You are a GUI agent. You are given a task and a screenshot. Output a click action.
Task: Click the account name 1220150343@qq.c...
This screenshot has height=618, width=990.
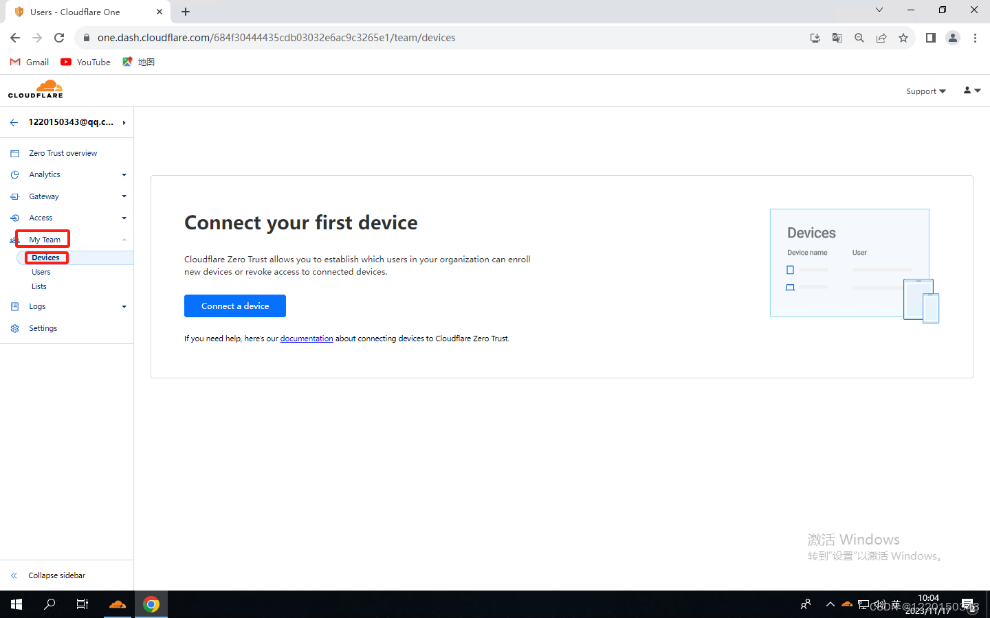(71, 122)
